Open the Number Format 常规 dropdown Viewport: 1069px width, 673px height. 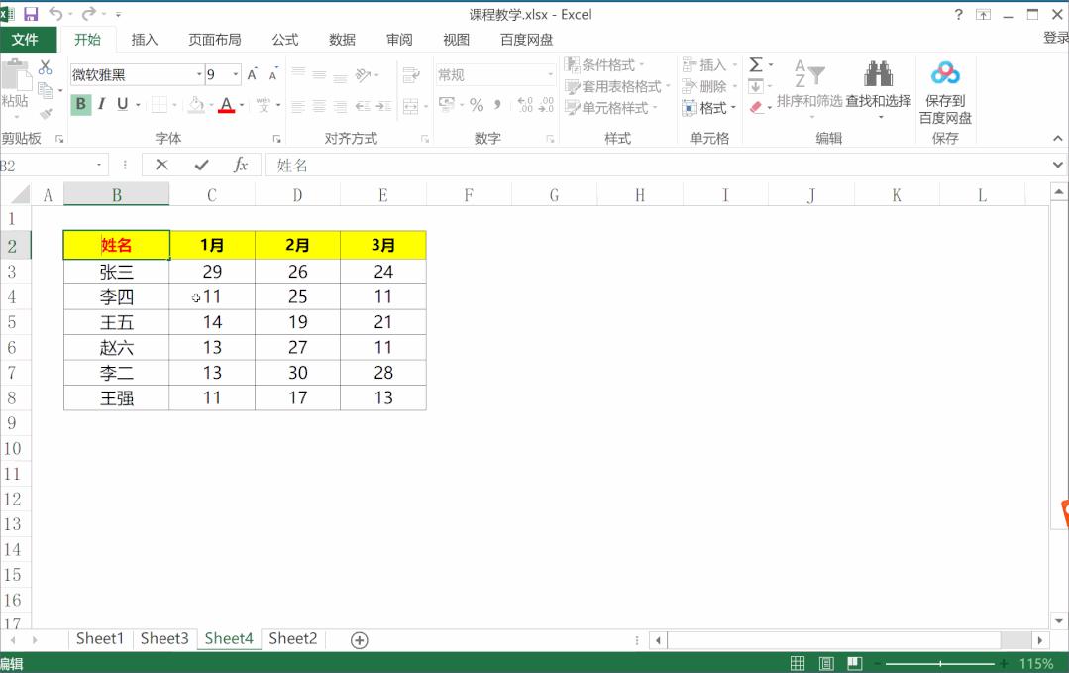click(x=551, y=72)
